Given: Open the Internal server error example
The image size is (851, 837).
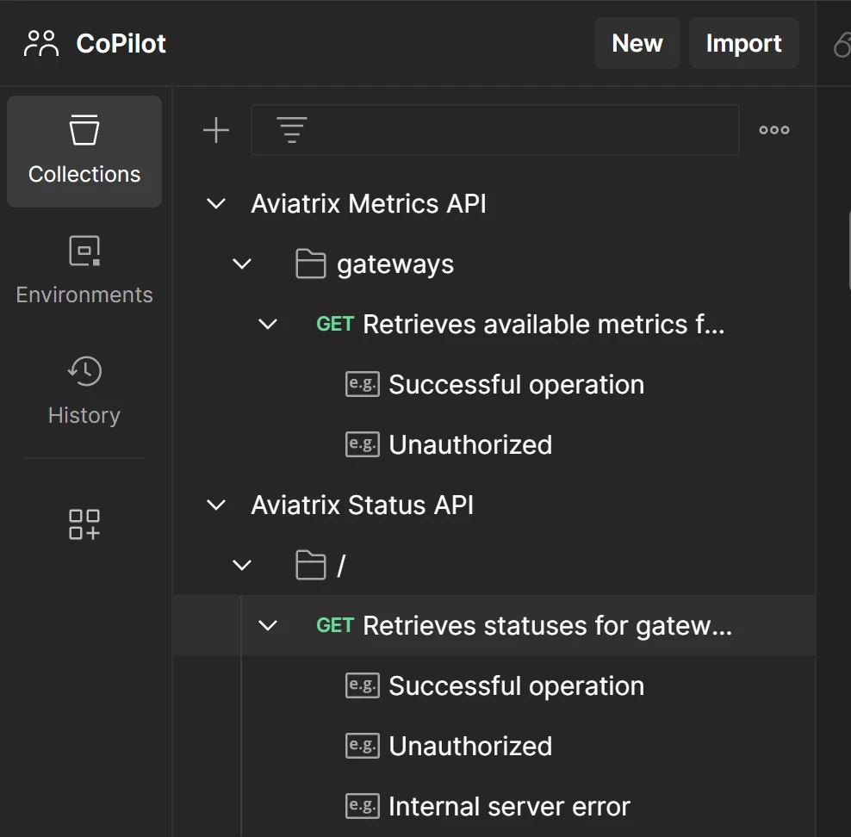Looking at the screenshot, I should (x=510, y=806).
